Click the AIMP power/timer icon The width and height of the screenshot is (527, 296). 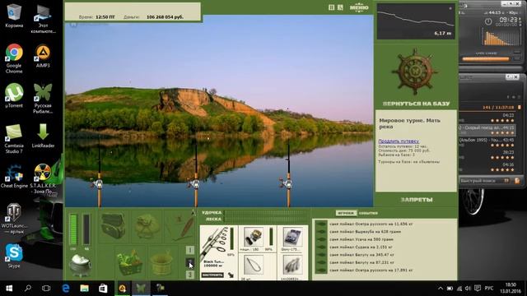pyautogui.click(x=488, y=22)
